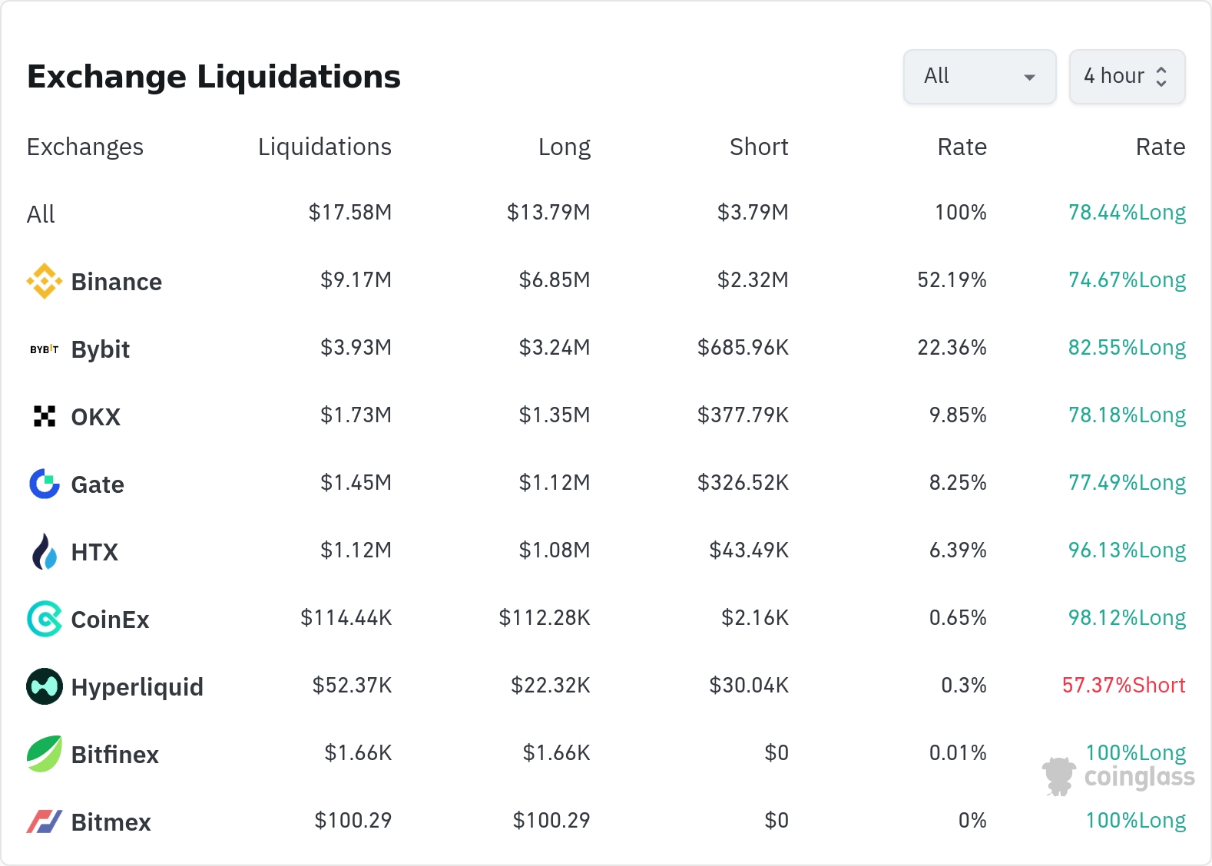Open the 4 hour timeframe selector
1212x866 pixels.
coord(1114,77)
